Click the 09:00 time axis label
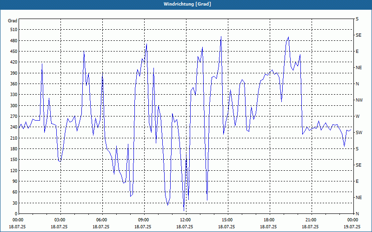The height and width of the screenshot is (232, 372). pyautogui.click(x=143, y=220)
